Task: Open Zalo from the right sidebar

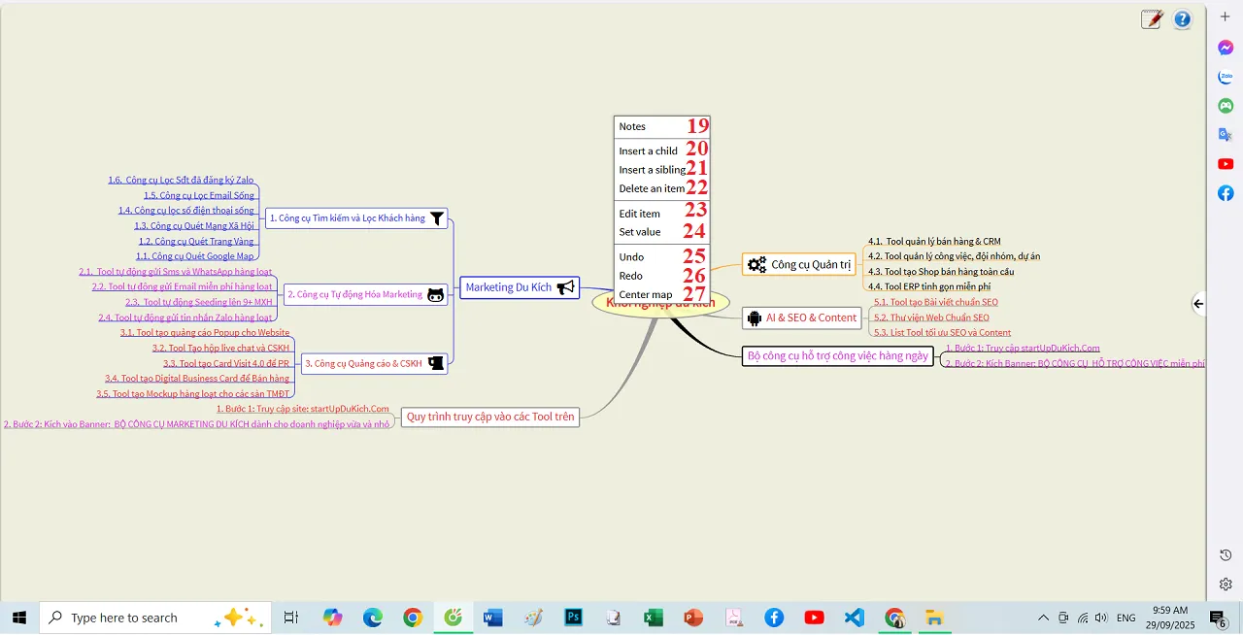Action: pyautogui.click(x=1226, y=77)
